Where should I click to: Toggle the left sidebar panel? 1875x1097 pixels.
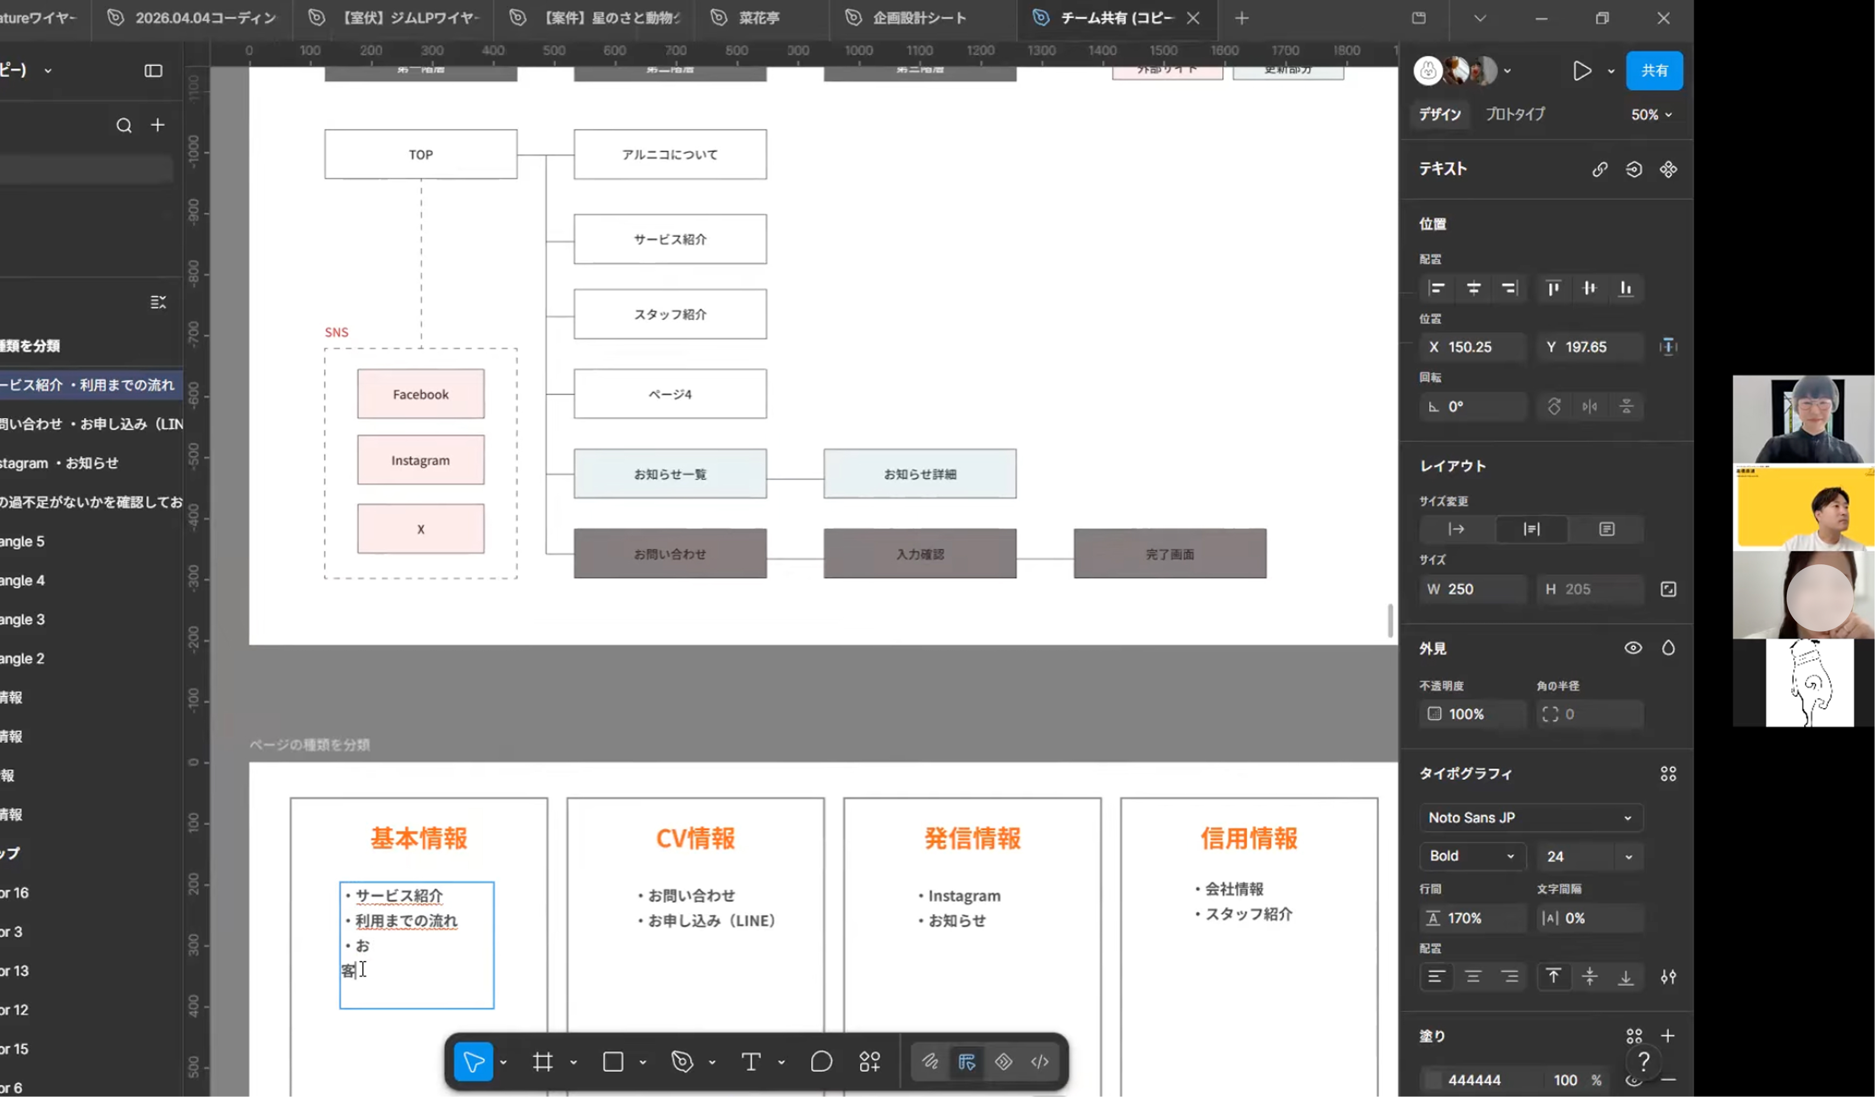(153, 70)
